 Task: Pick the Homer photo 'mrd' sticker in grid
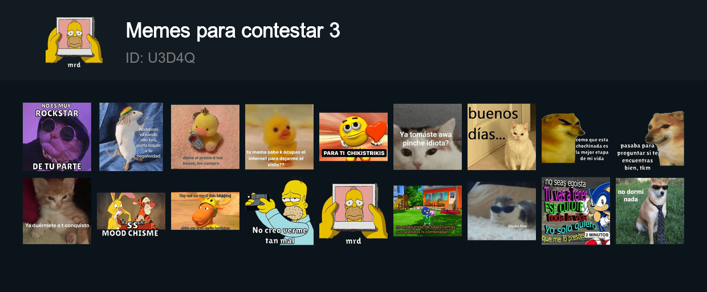tap(353, 213)
